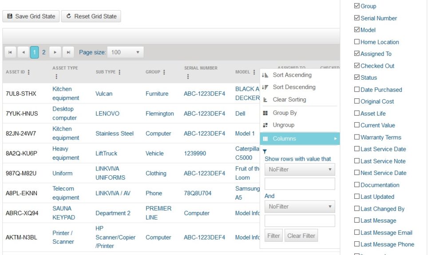Expand the Columns submenu arrow
Image resolution: width=435 pixels, height=255 pixels.
point(336,138)
